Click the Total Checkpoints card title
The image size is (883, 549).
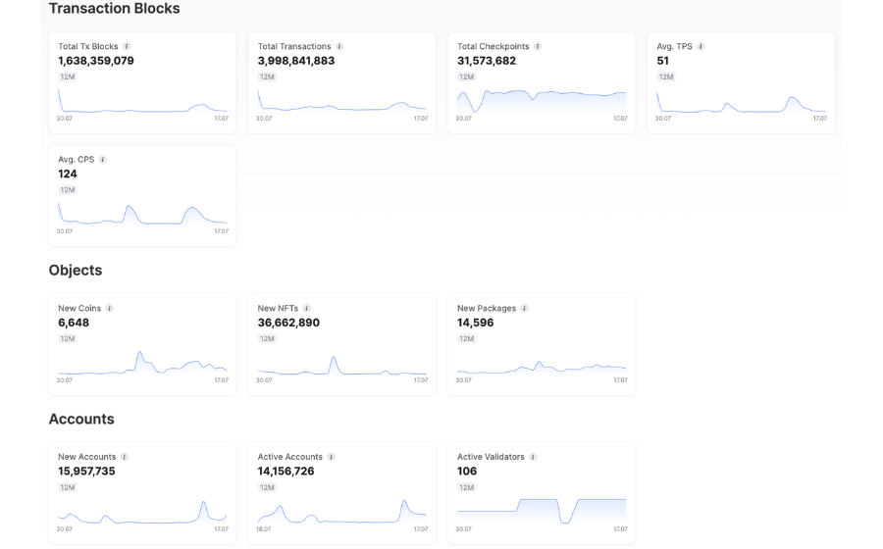pyautogui.click(x=493, y=47)
